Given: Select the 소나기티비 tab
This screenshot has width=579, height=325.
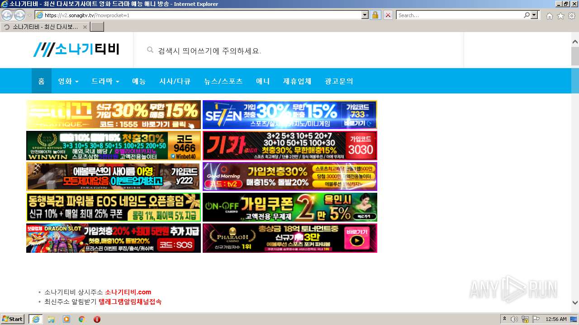Looking at the screenshot, I should pyautogui.click(x=45, y=27).
